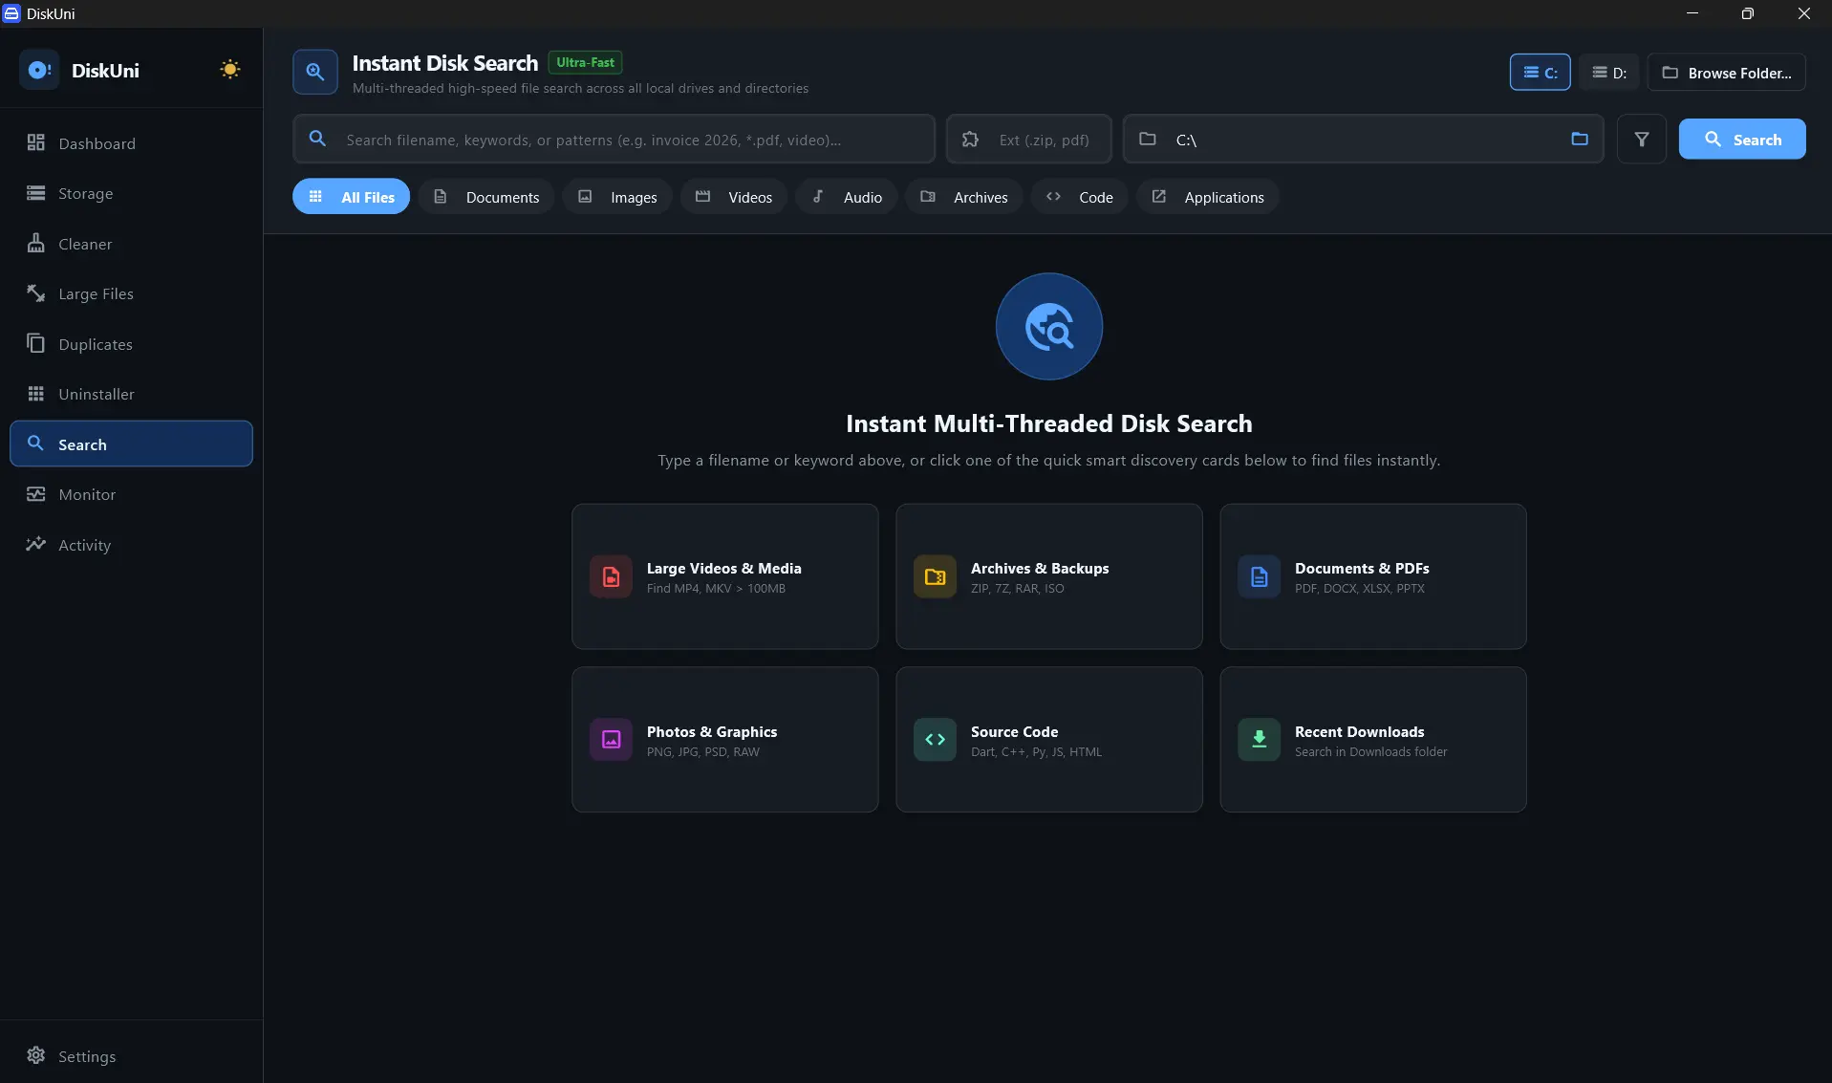This screenshot has width=1832, height=1083.
Task: Open Archives & Backups card
Action: coord(1049,576)
